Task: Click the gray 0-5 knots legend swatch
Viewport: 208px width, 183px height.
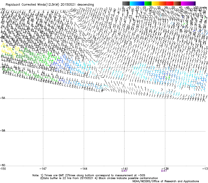Action: coord(126,3)
